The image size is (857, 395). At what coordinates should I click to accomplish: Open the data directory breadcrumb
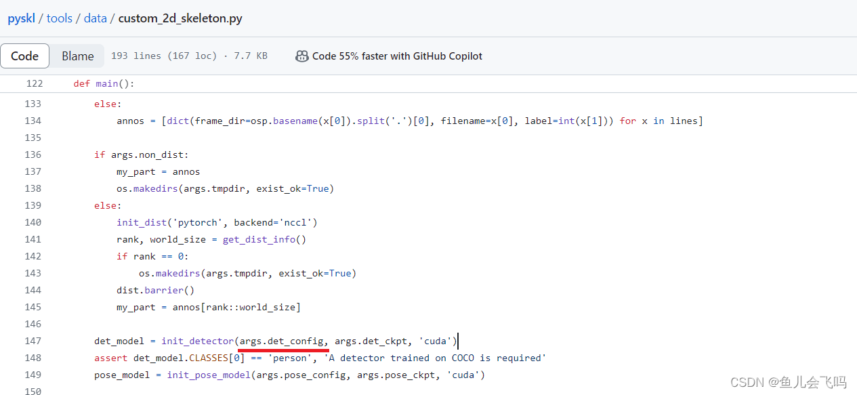tap(95, 18)
